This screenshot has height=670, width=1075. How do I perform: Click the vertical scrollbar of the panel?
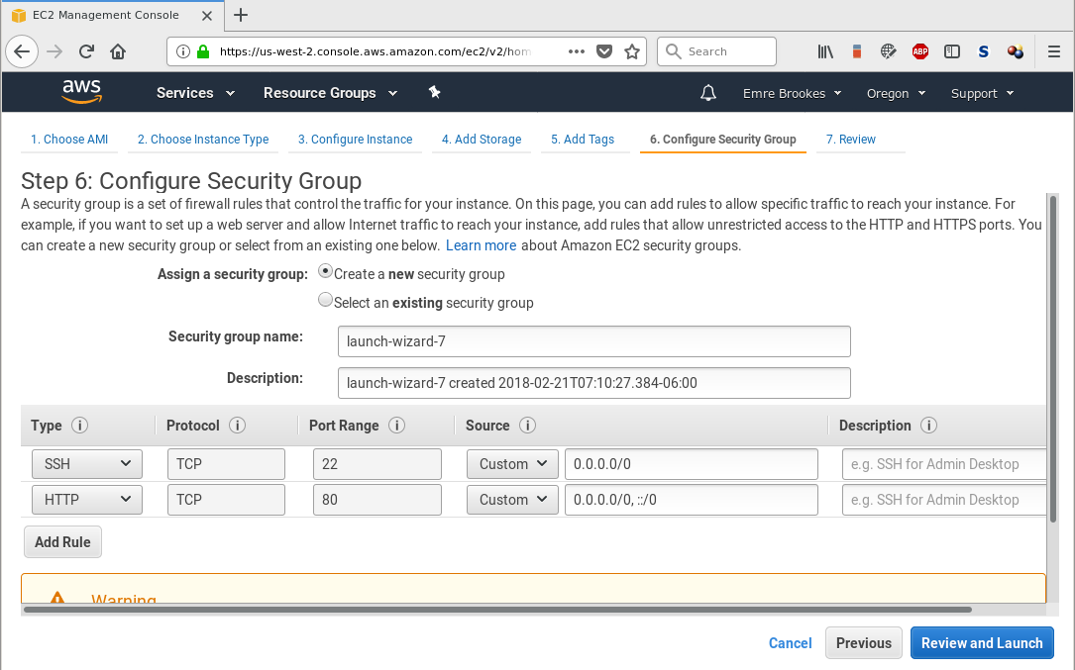pyautogui.click(x=1053, y=359)
